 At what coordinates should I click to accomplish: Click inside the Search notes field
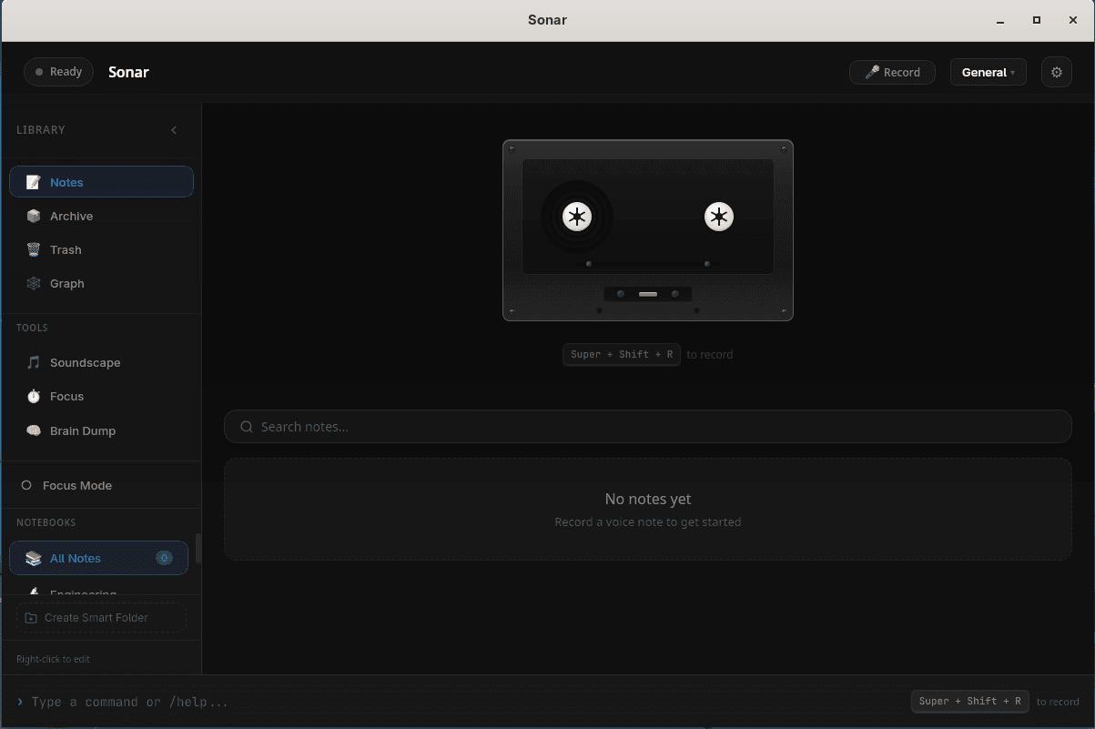(647, 426)
